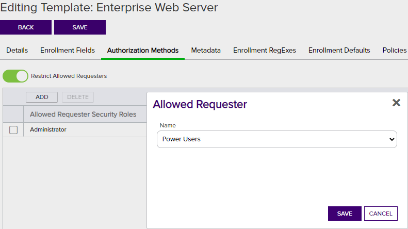Screen dimensions: 408x229
Task: Select the Authorization Methods tab
Action: pyautogui.click(x=143, y=50)
